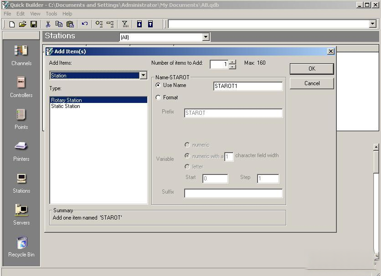Click the Step value field

(x=268, y=179)
